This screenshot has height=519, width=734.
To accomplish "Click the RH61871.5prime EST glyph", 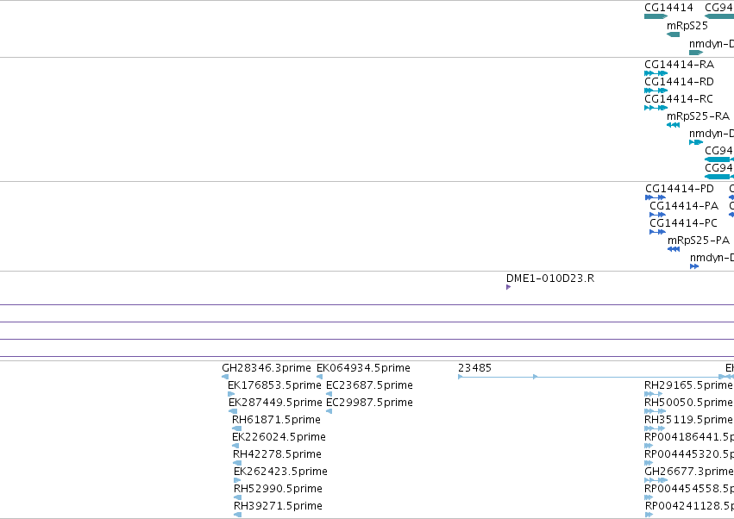I will coord(237,428).
